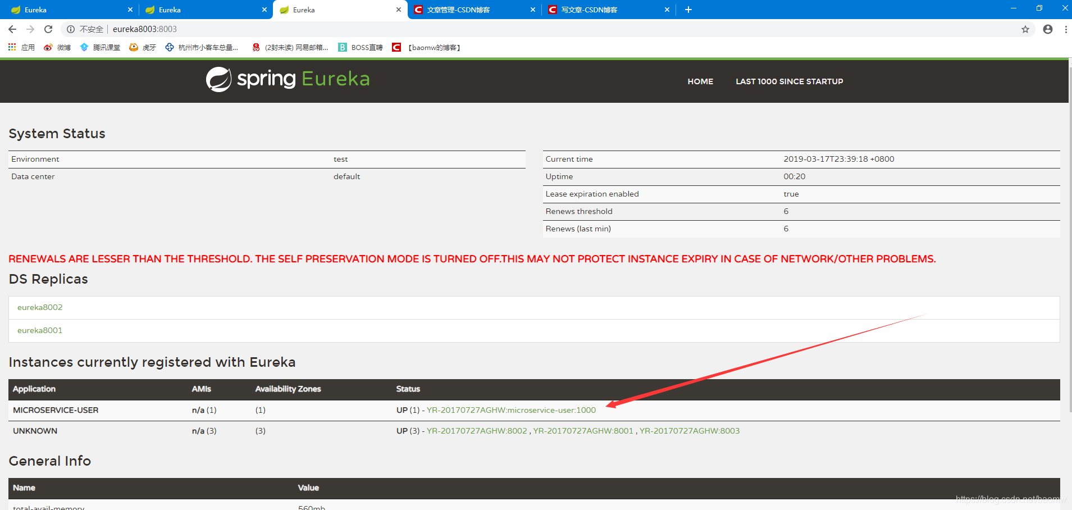The image size is (1072, 510).
Task: Open the Weibo 微博 bookmark
Action: click(x=57, y=47)
